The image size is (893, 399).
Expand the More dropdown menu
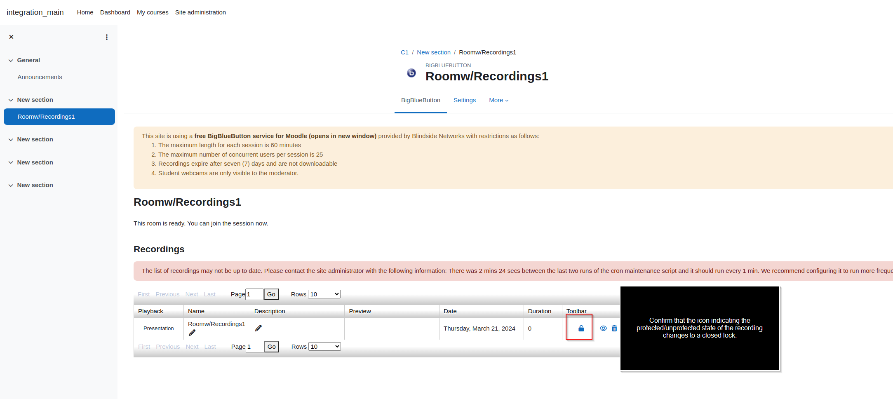point(499,100)
